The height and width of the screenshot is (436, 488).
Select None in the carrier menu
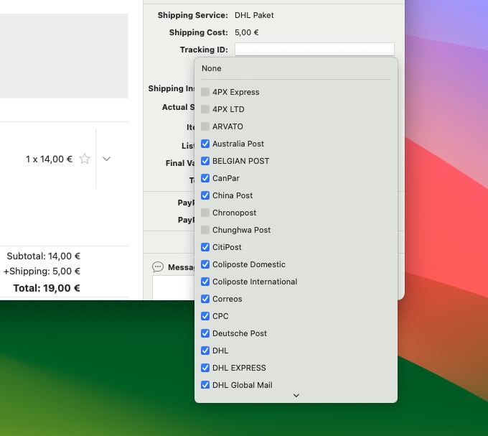click(x=211, y=68)
